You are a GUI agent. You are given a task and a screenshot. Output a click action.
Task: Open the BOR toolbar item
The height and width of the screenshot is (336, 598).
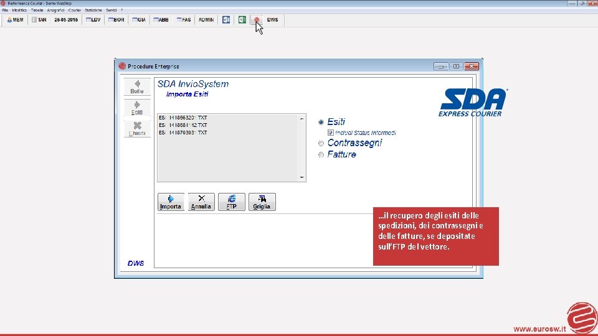point(116,20)
